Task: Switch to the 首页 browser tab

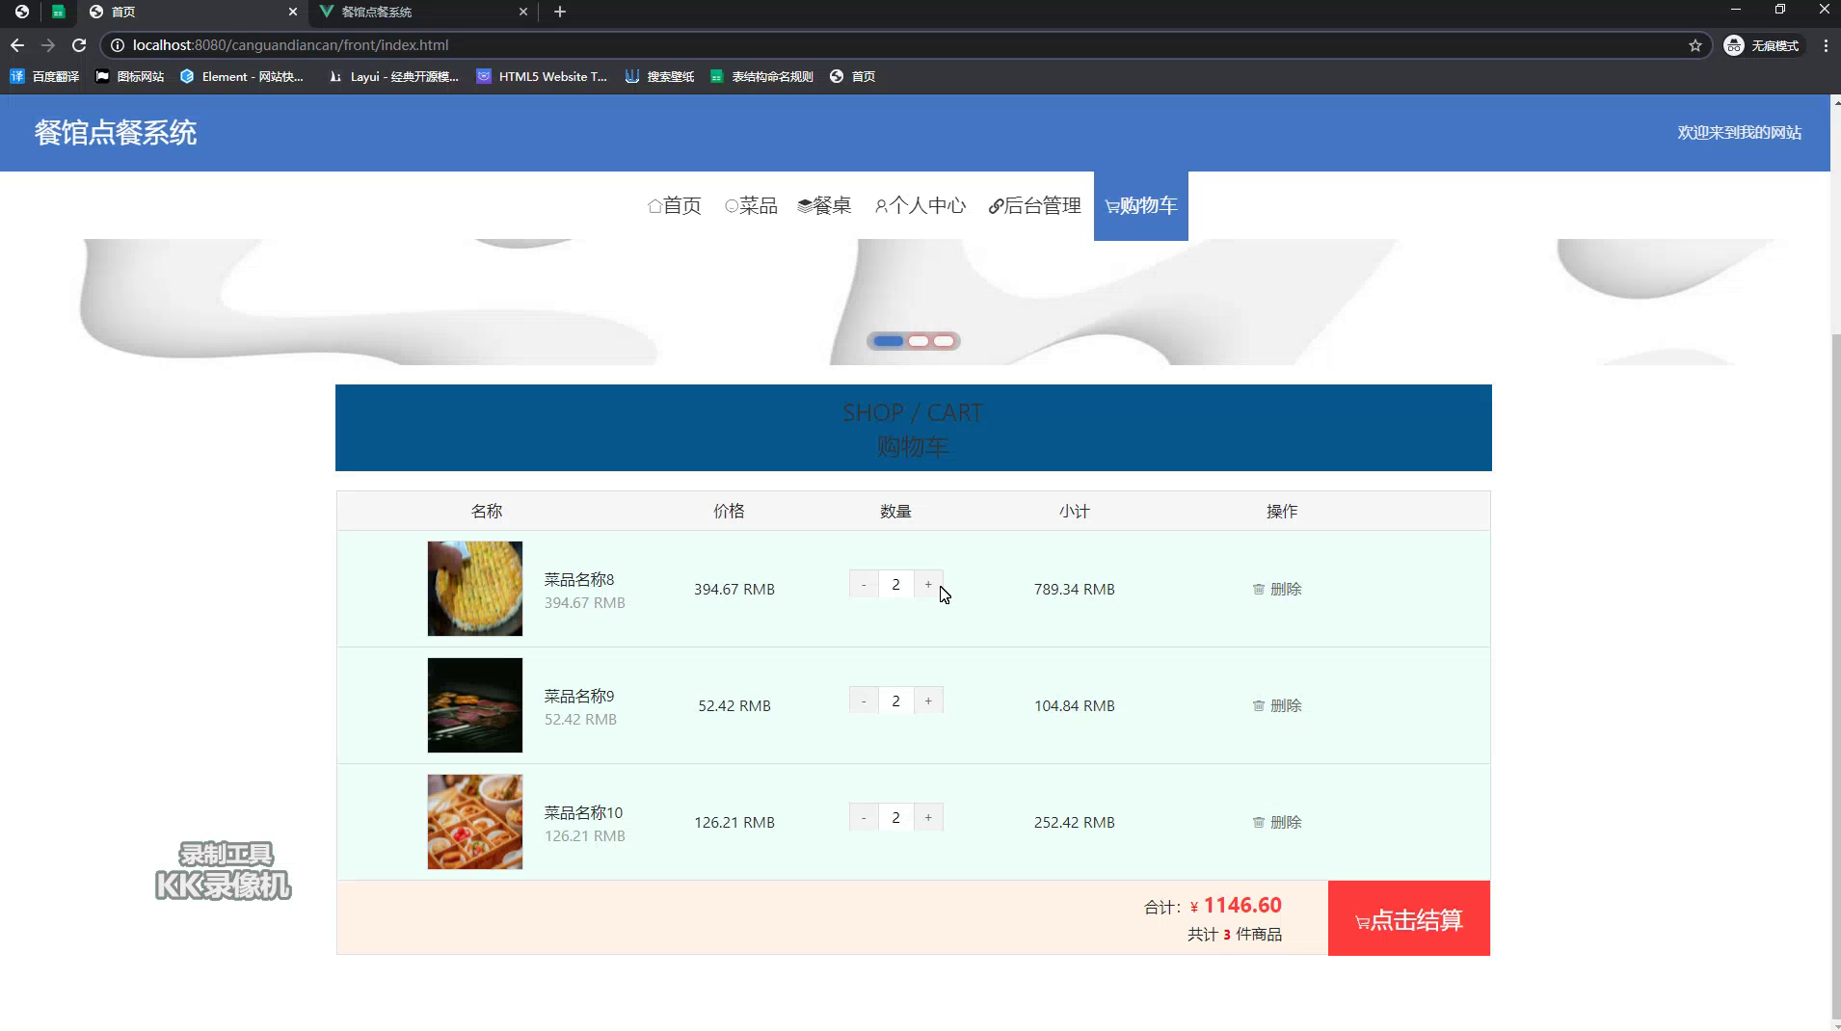Action: [x=193, y=12]
